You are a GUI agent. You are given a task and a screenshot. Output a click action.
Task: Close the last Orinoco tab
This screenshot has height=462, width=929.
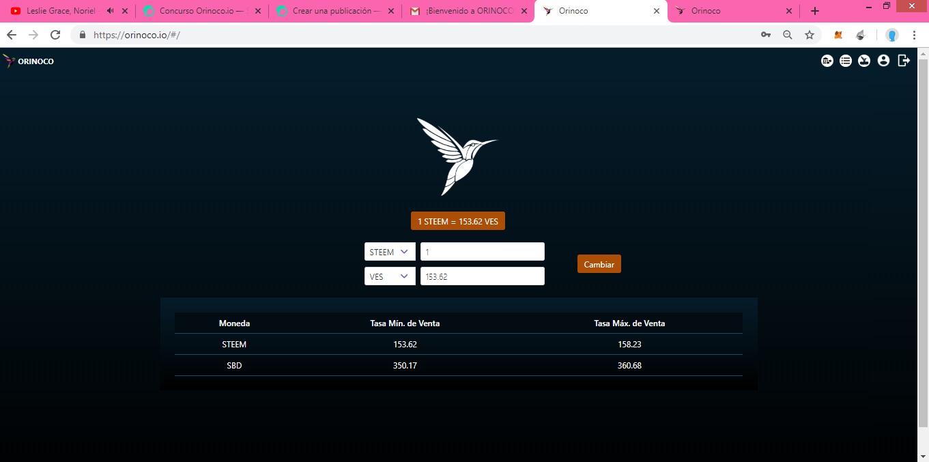[x=789, y=11]
